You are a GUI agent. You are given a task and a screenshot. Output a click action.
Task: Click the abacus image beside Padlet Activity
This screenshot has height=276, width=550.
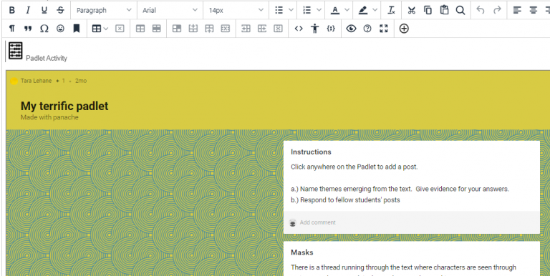[16, 51]
